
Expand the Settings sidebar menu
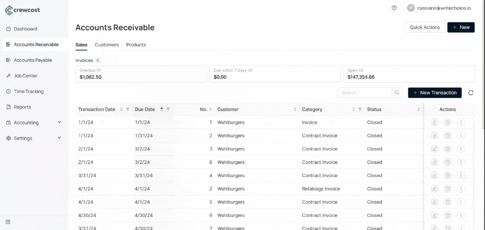click(x=59, y=138)
